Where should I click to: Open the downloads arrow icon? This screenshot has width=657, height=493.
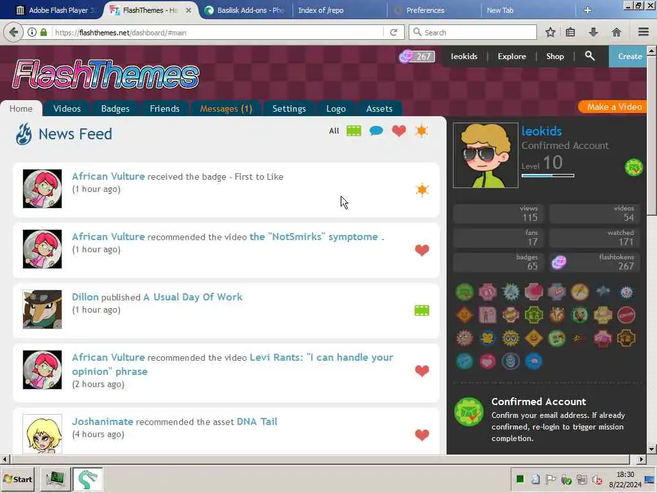pyautogui.click(x=593, y=32)
